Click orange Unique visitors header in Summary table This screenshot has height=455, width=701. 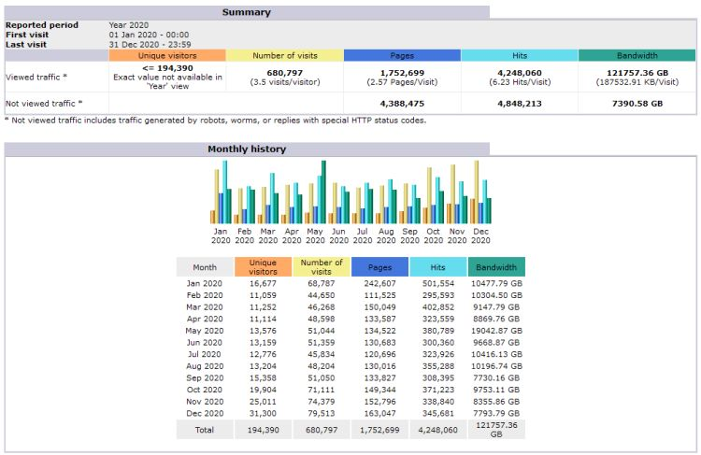click(167, 56)
